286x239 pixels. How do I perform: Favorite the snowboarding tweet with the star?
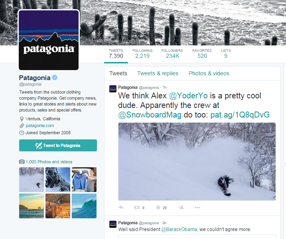tap(158, 207)
